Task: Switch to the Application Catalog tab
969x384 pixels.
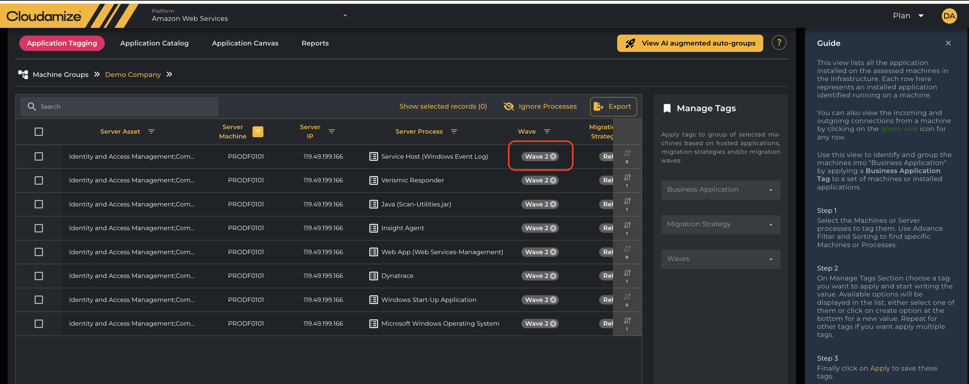Action: point(154,43)
